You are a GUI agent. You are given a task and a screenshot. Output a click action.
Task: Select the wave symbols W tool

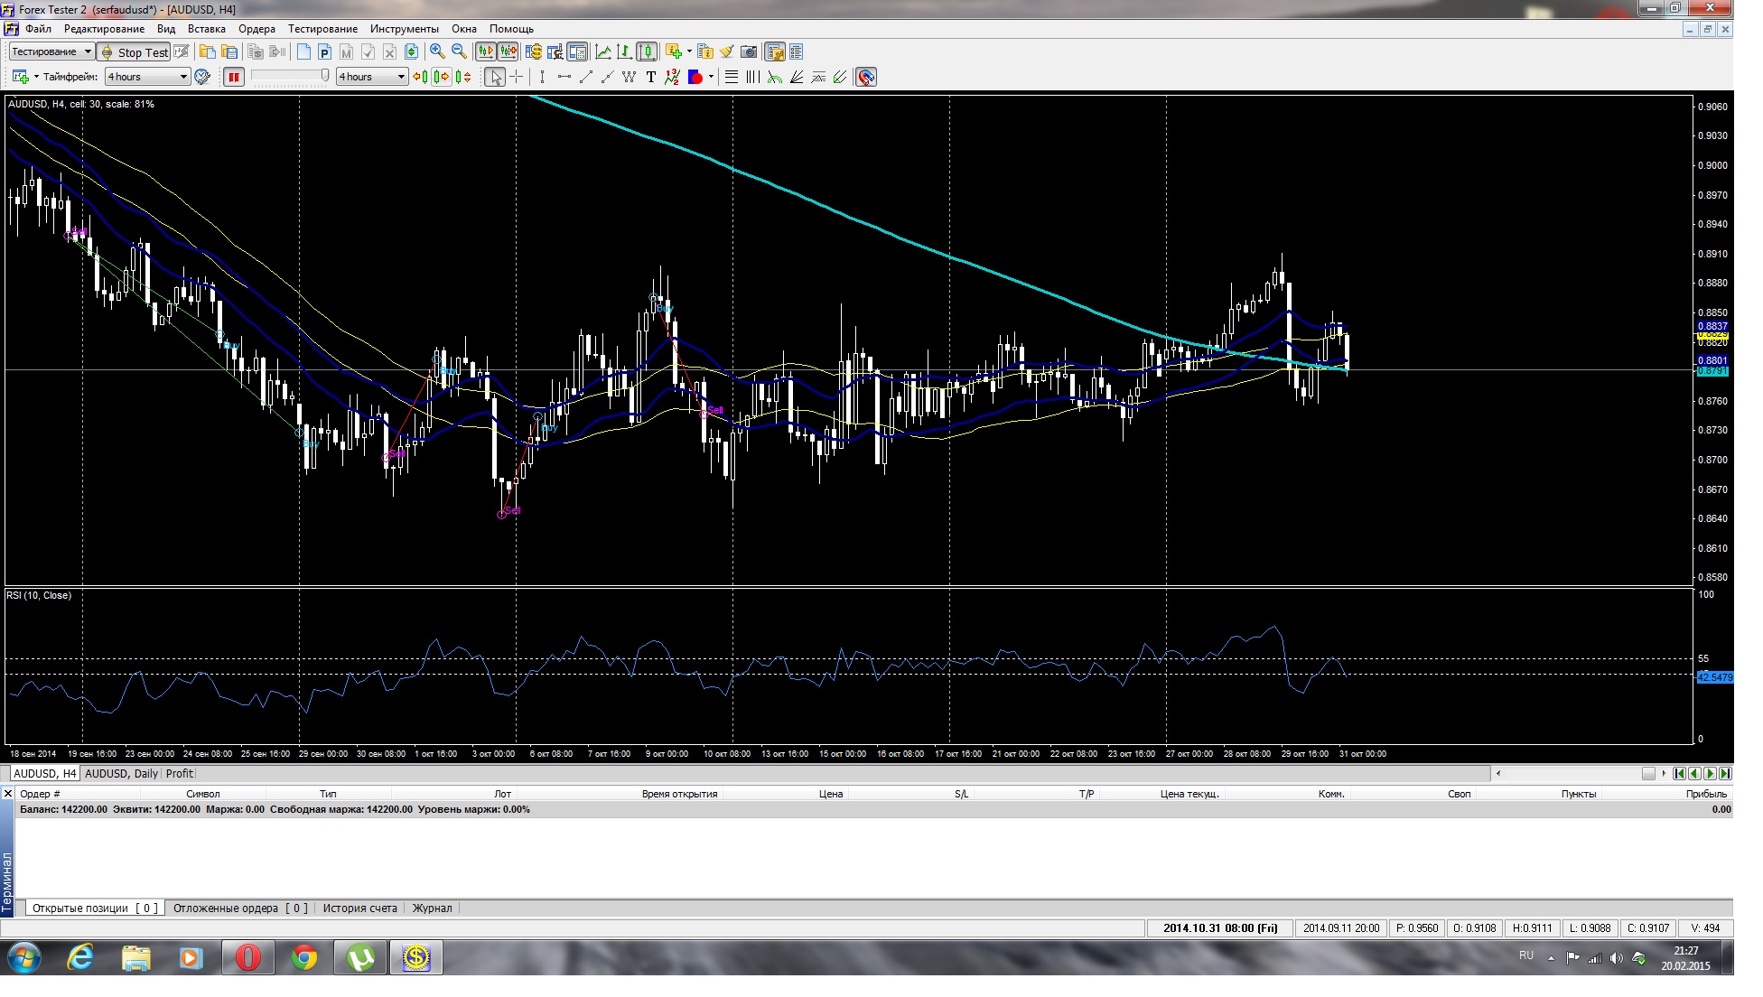pyautogui.click(x=629, y=77)
